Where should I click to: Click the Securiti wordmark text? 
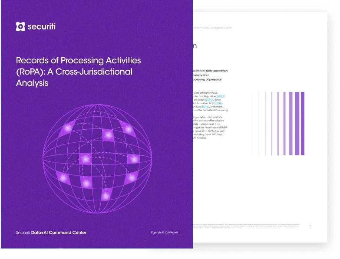point(42,27)
